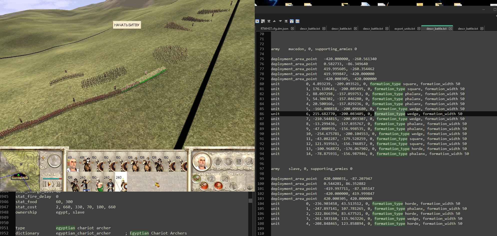Click the НАЧАТЬ БИТВУ start battle button
Image resolution: width=497 pixels, height=236 pixels.
127,25
